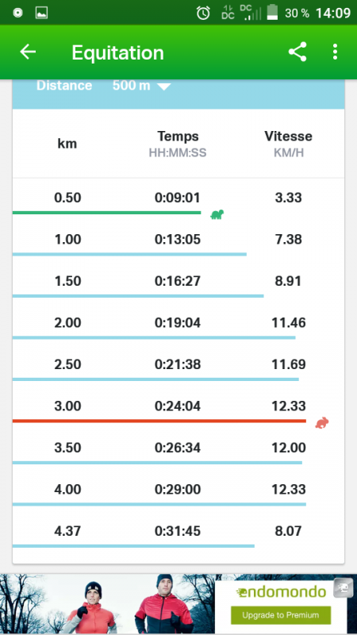Tap the runners ad banner image

(107, 604)
